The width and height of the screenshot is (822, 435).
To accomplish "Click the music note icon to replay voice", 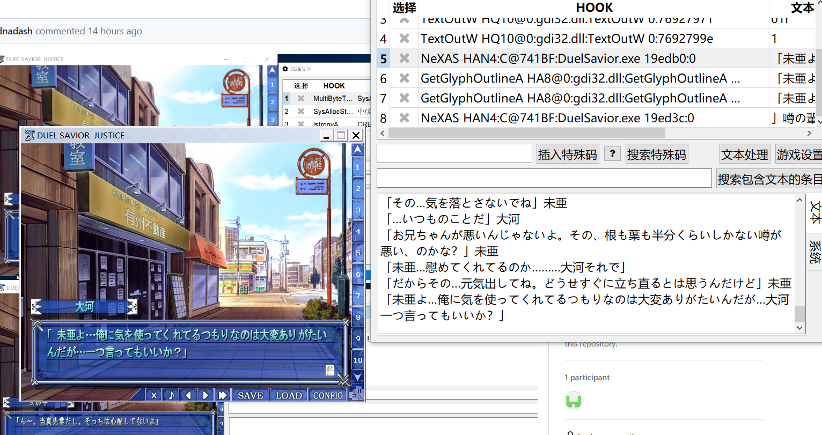I will (171, 394).
